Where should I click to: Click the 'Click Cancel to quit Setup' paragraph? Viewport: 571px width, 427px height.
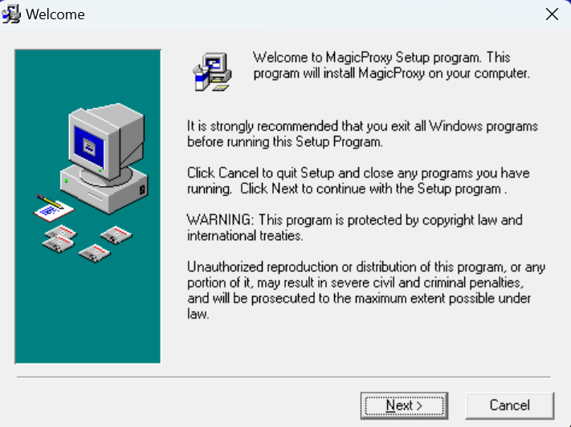(x=358, y=181)
